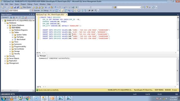Image resolution: width=180 pixels, height=101 pixels.
Task: Click the Object Explorer filter icon
Action: [x=20, y=17]
